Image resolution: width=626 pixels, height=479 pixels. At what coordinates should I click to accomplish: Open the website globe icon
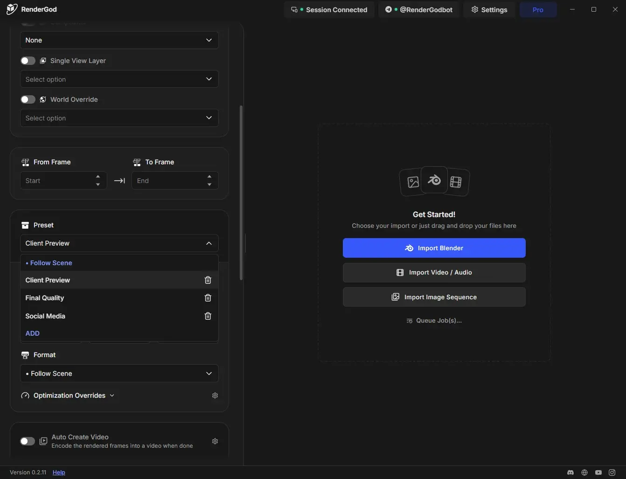(584, 472)
